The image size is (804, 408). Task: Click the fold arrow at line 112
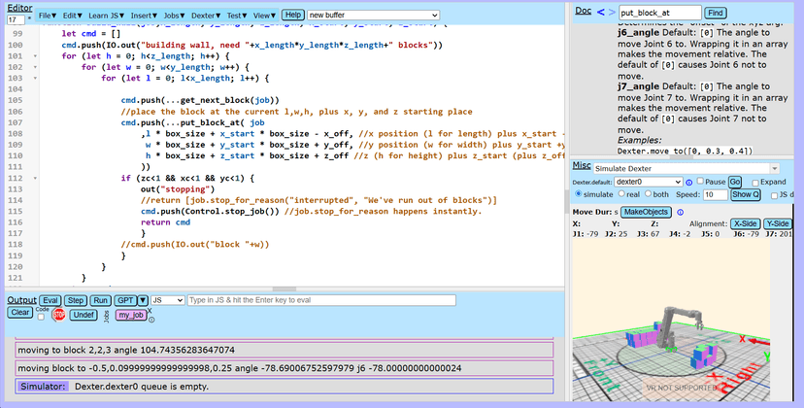37,178
